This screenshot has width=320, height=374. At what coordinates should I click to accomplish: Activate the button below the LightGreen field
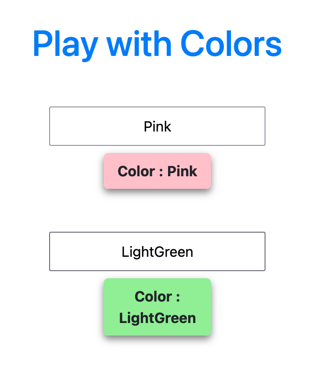click(x=157, y=307)
